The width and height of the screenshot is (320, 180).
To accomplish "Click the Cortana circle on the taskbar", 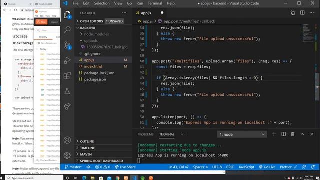I will click(67, 178).
